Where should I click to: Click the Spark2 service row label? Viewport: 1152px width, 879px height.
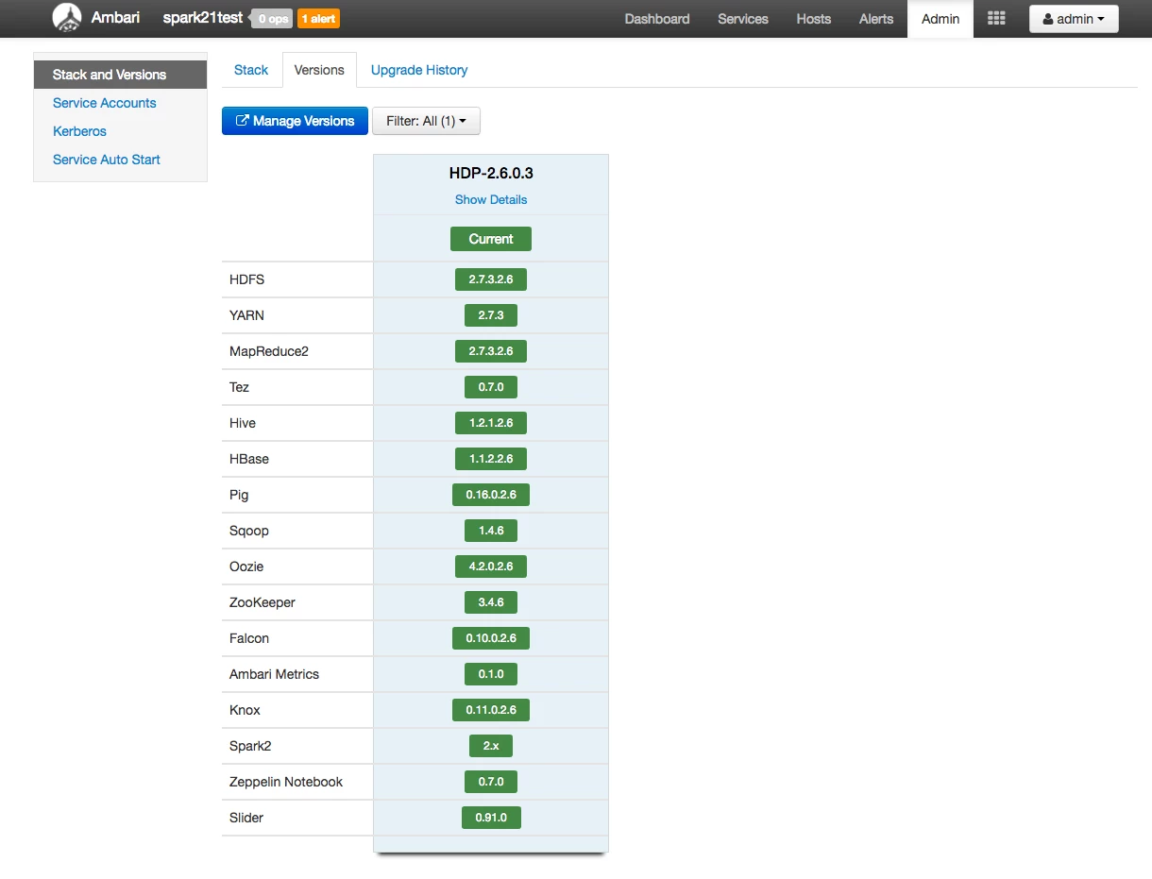coord(250,746)
